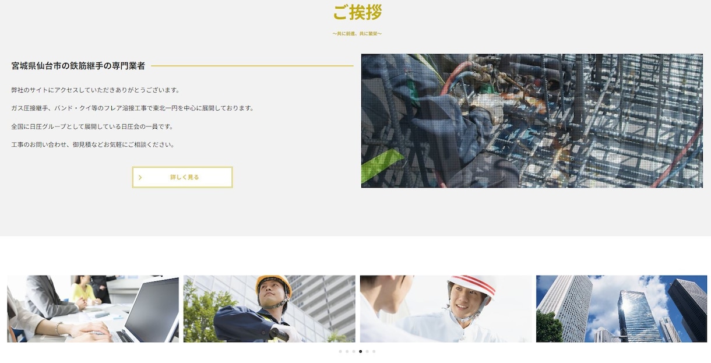Click the line 工事のお問い合わせ、御見積などお気軽にご相談ください

click(x=93, y=145)
